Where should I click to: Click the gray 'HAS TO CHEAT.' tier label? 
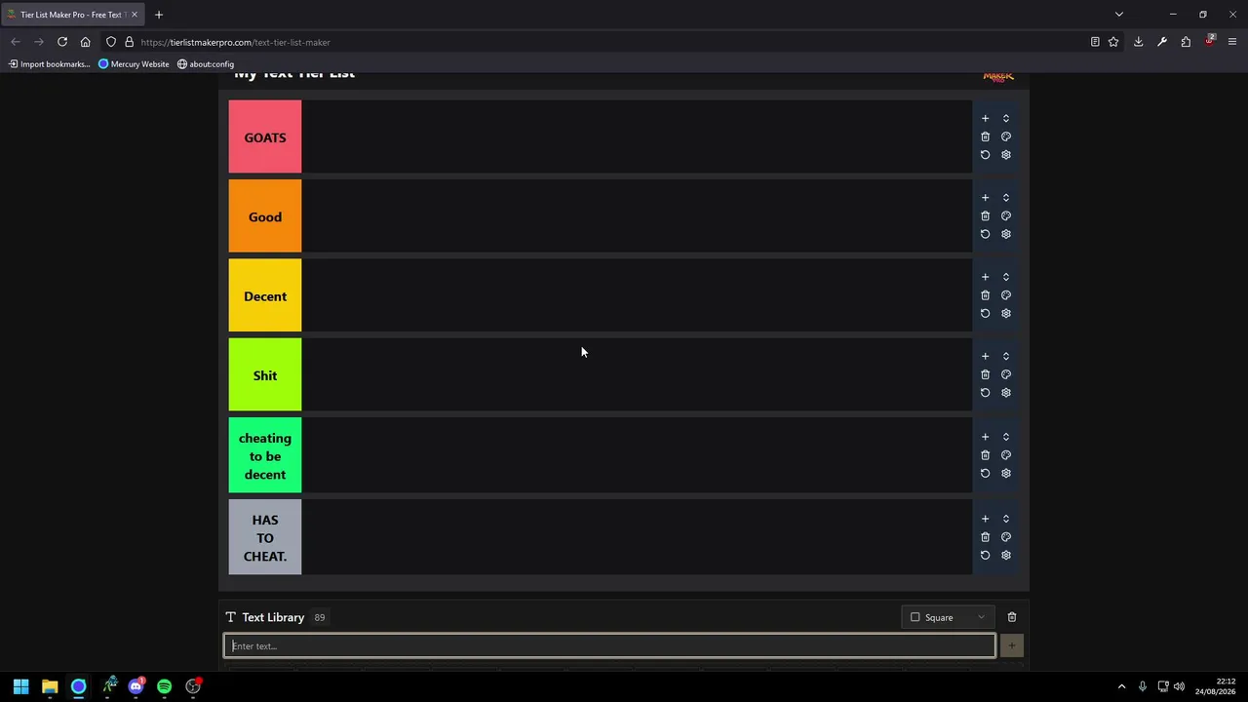(x=265, y=537)
